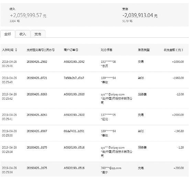This screenshot has width=189, height=177.
Task: Switch to the 全部 tab
Action: 8,34
